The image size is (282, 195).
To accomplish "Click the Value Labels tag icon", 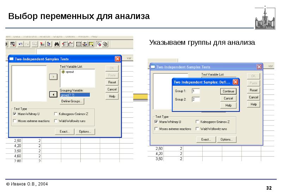I will [99, 44].
